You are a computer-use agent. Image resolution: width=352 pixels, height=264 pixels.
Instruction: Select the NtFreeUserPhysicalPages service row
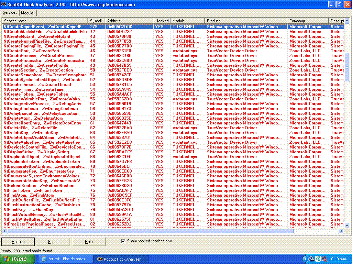click(173, 224)
